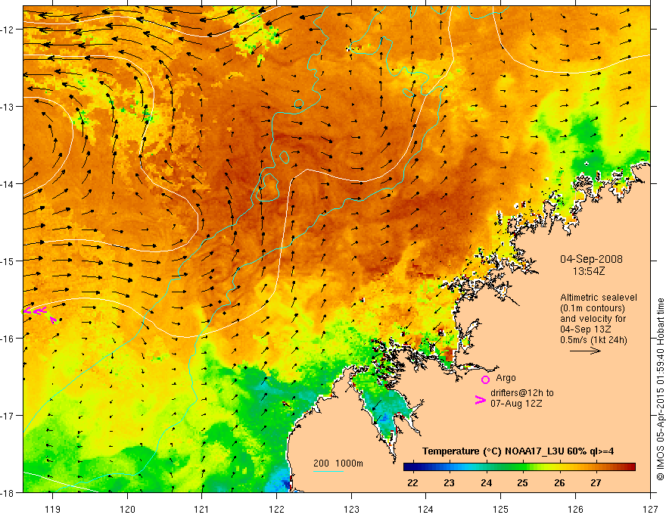Screen dimensions: 666x515
Task: Click longitude axis label 122
Action: point(276,509)
